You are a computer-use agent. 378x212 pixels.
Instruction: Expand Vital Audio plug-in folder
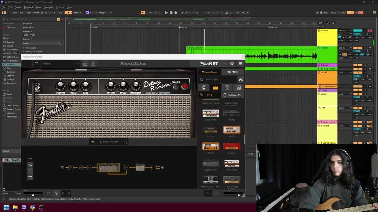click(24, 48)
